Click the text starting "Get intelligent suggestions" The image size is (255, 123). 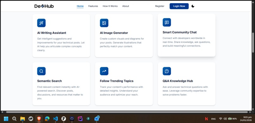coord(61,44)
